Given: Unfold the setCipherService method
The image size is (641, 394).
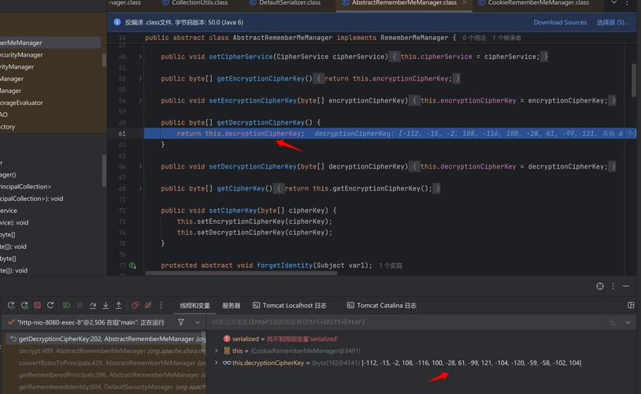Looking at the screenshot, I should coord(141,57).
